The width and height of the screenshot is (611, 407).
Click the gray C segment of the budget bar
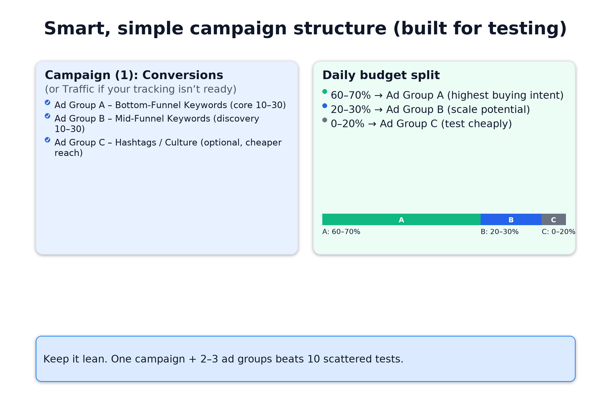click(553, 220)
